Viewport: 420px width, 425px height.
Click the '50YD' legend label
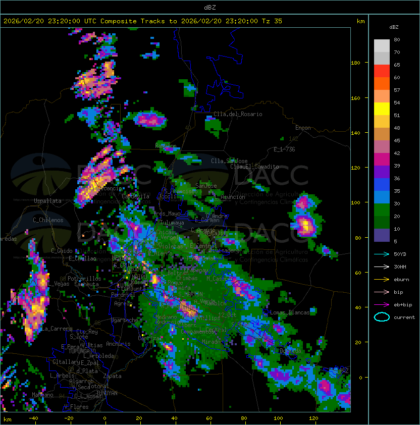[400, 254]
